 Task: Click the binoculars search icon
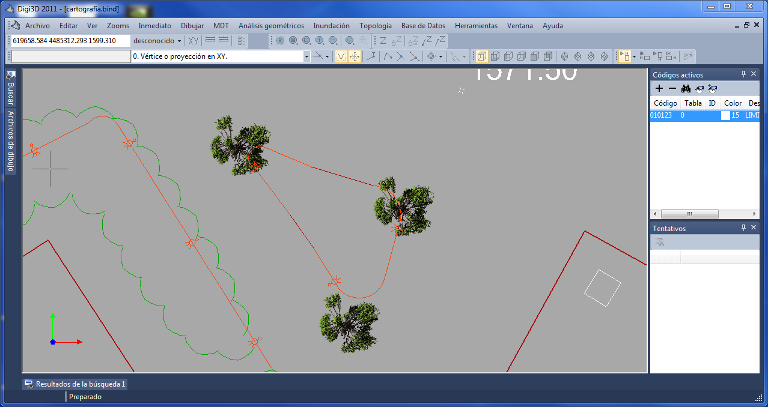(686, 88)
